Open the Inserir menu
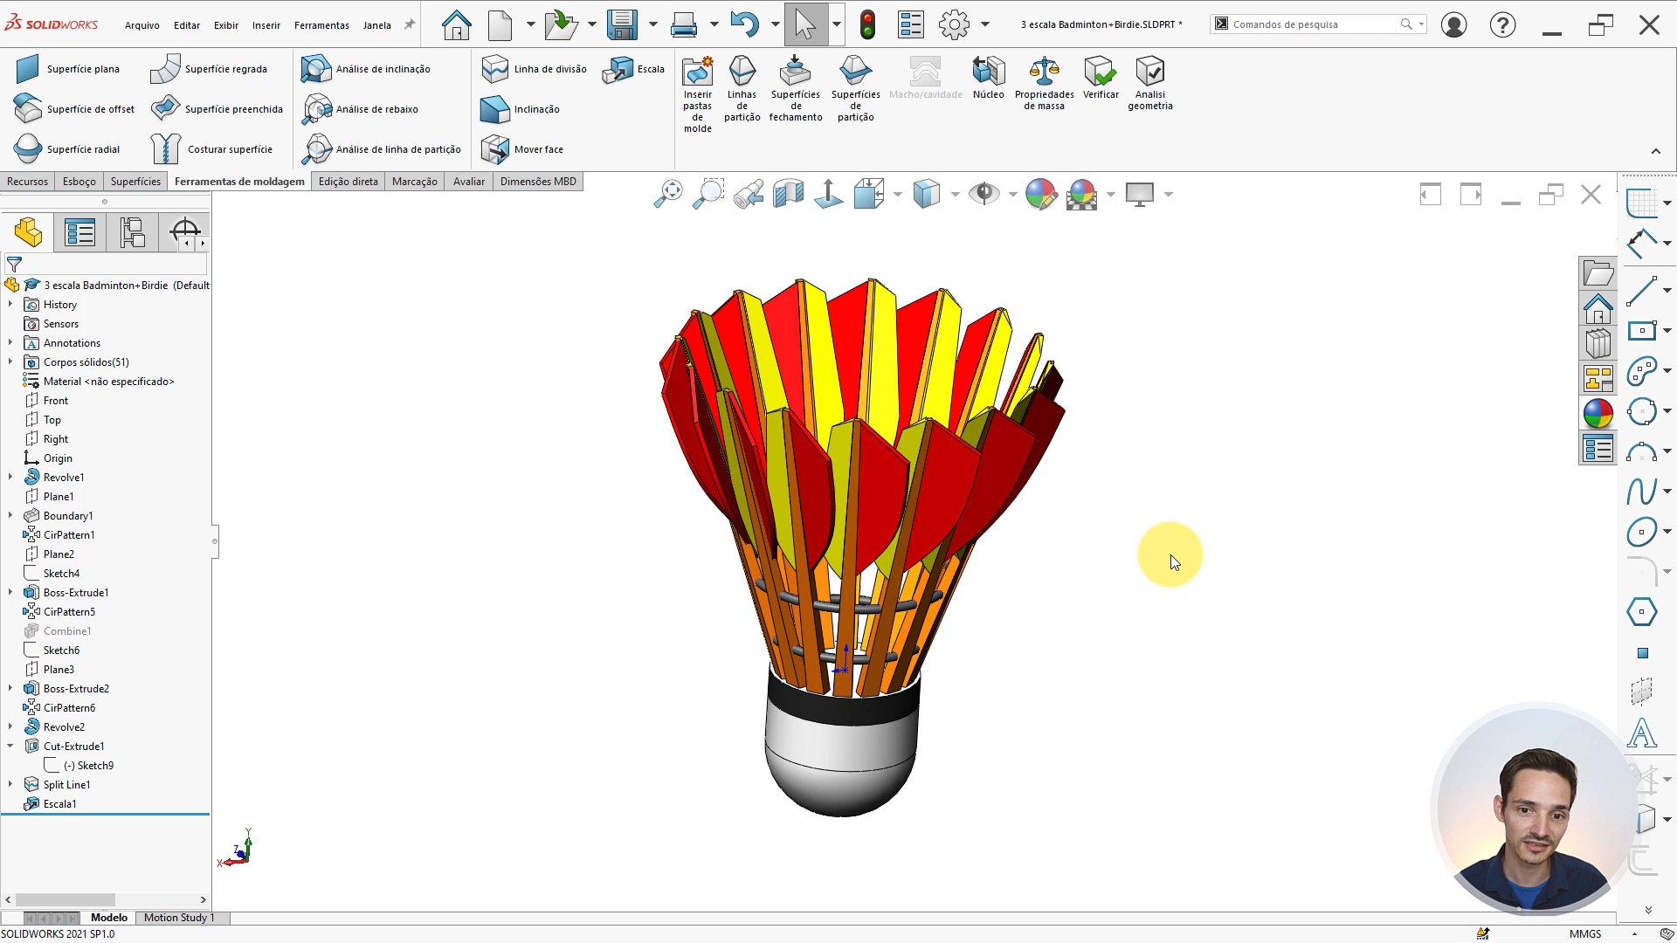 266,25
